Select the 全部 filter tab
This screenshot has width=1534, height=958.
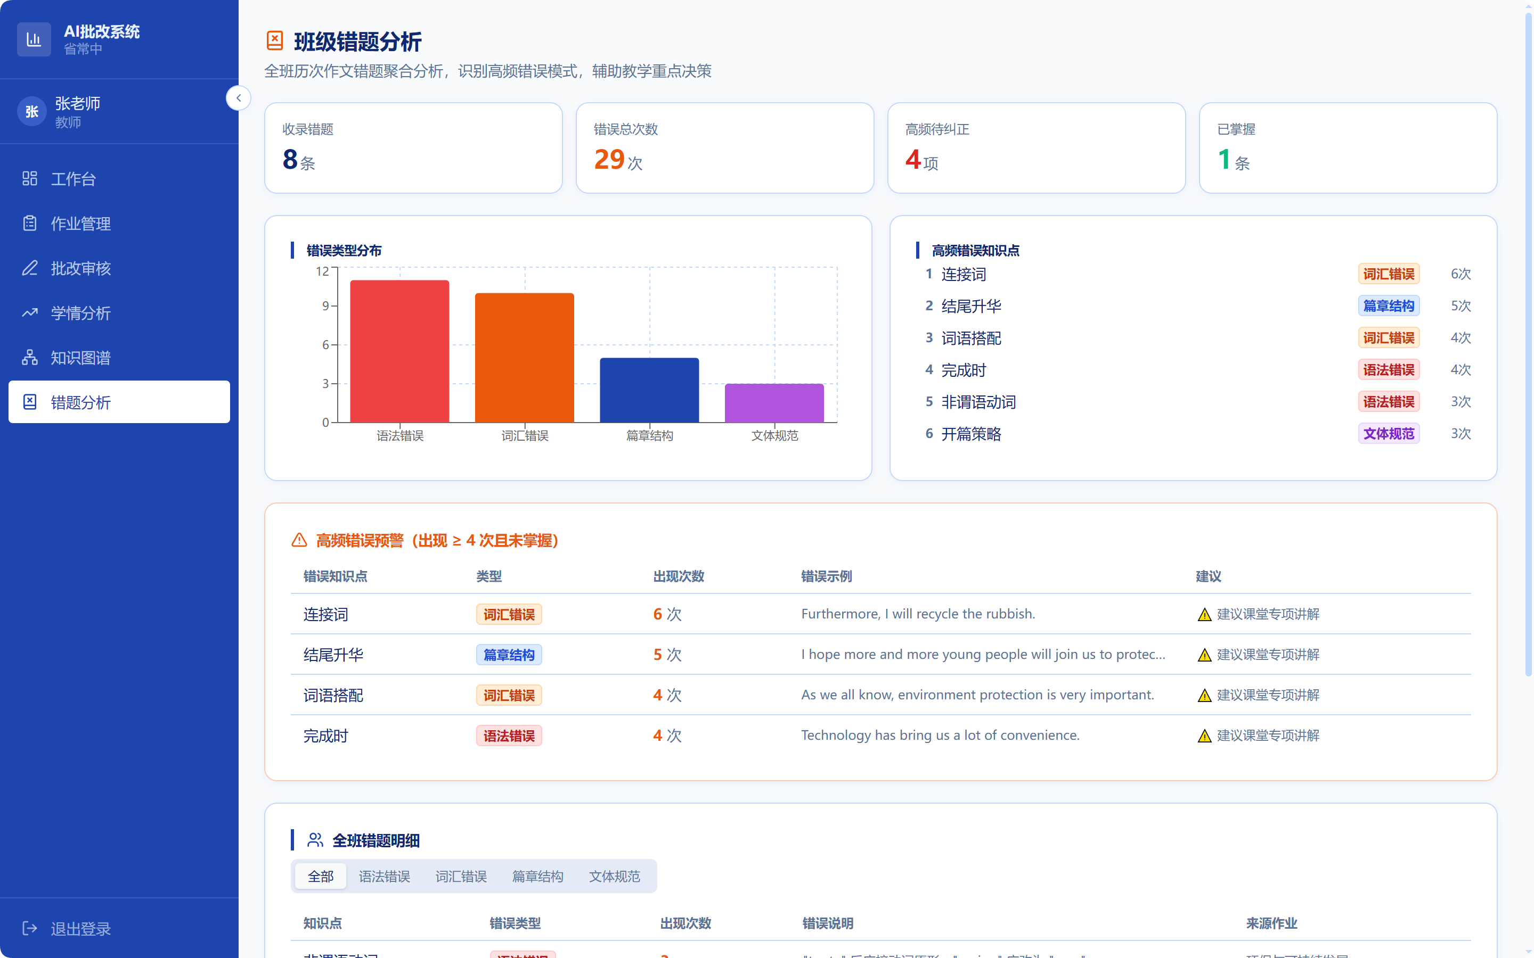[321, 876]
